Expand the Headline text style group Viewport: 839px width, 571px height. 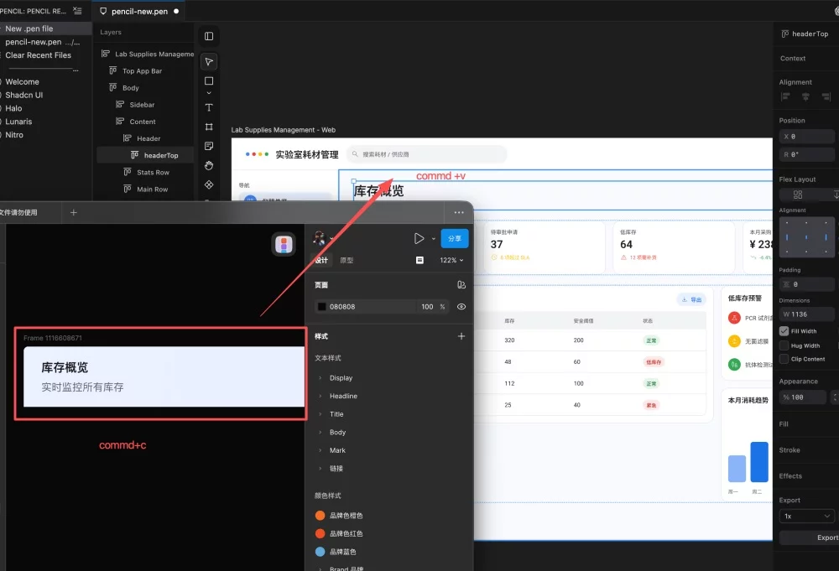[x=320, y=396]
